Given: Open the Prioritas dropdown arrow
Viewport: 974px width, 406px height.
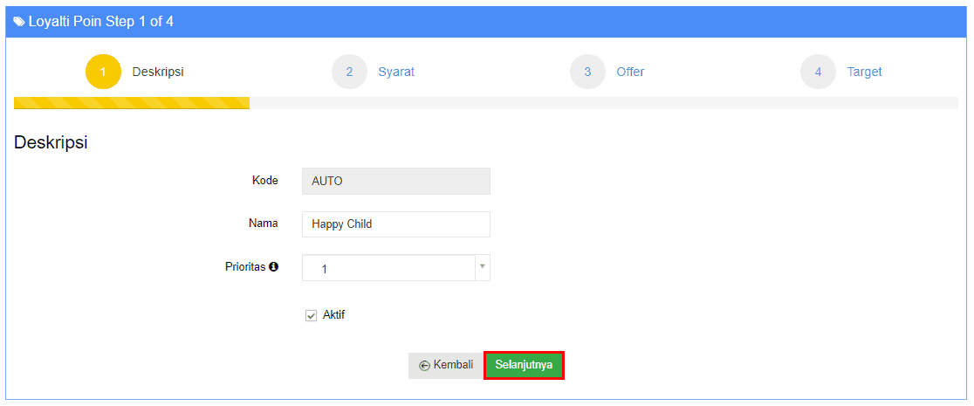Looking at the screenshot, I should [x=482, y=267].
